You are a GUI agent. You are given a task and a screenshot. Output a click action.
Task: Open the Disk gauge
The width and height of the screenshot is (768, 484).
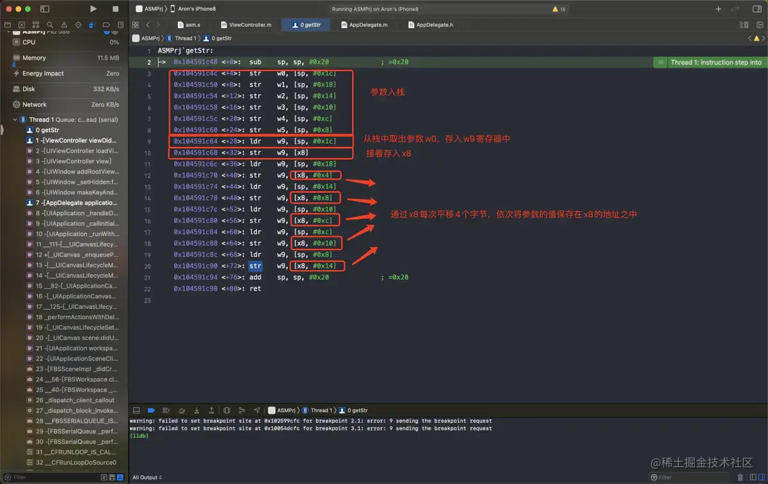pyautogui.click(x=66, y=89)
